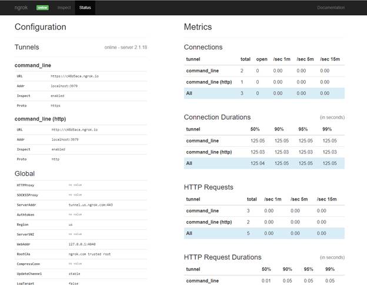367x285 pixels.
Task: Click the 'open' column header in Connections
Action: coord(262,59)
